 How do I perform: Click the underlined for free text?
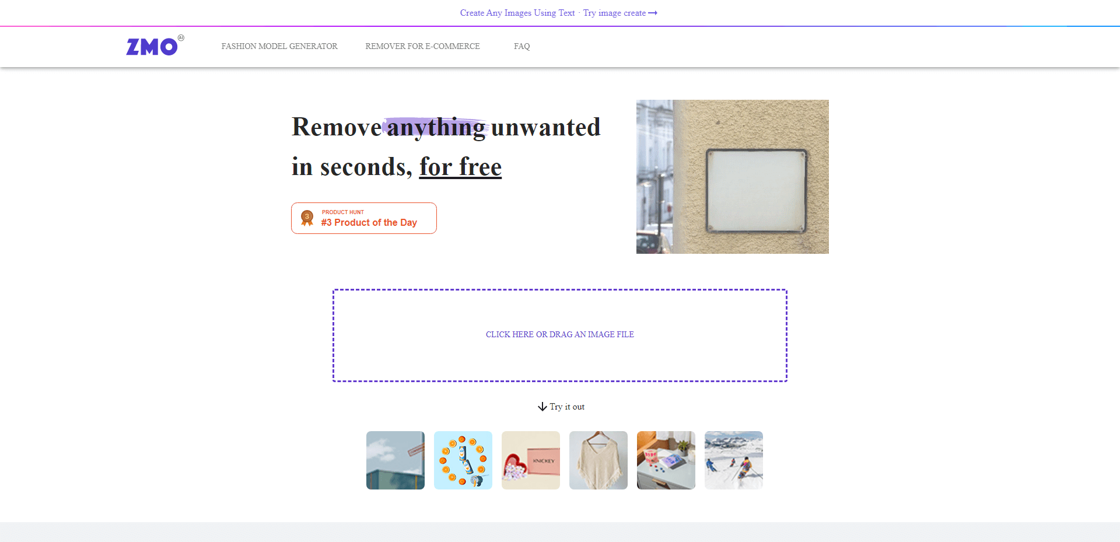click(x=460, y=167)
